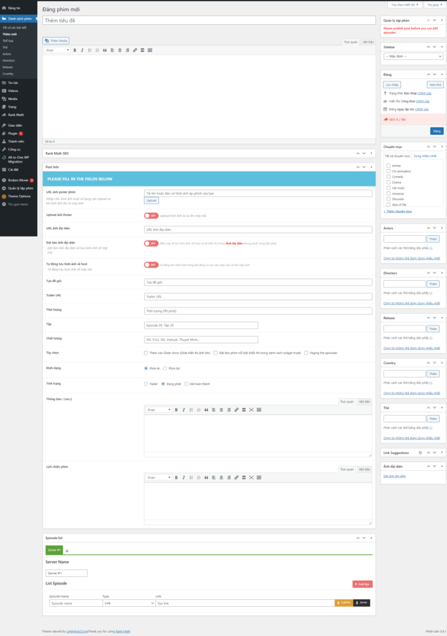Open Broken Movie in admin sidebar
The image size is (447, 636).
point(19,180)
